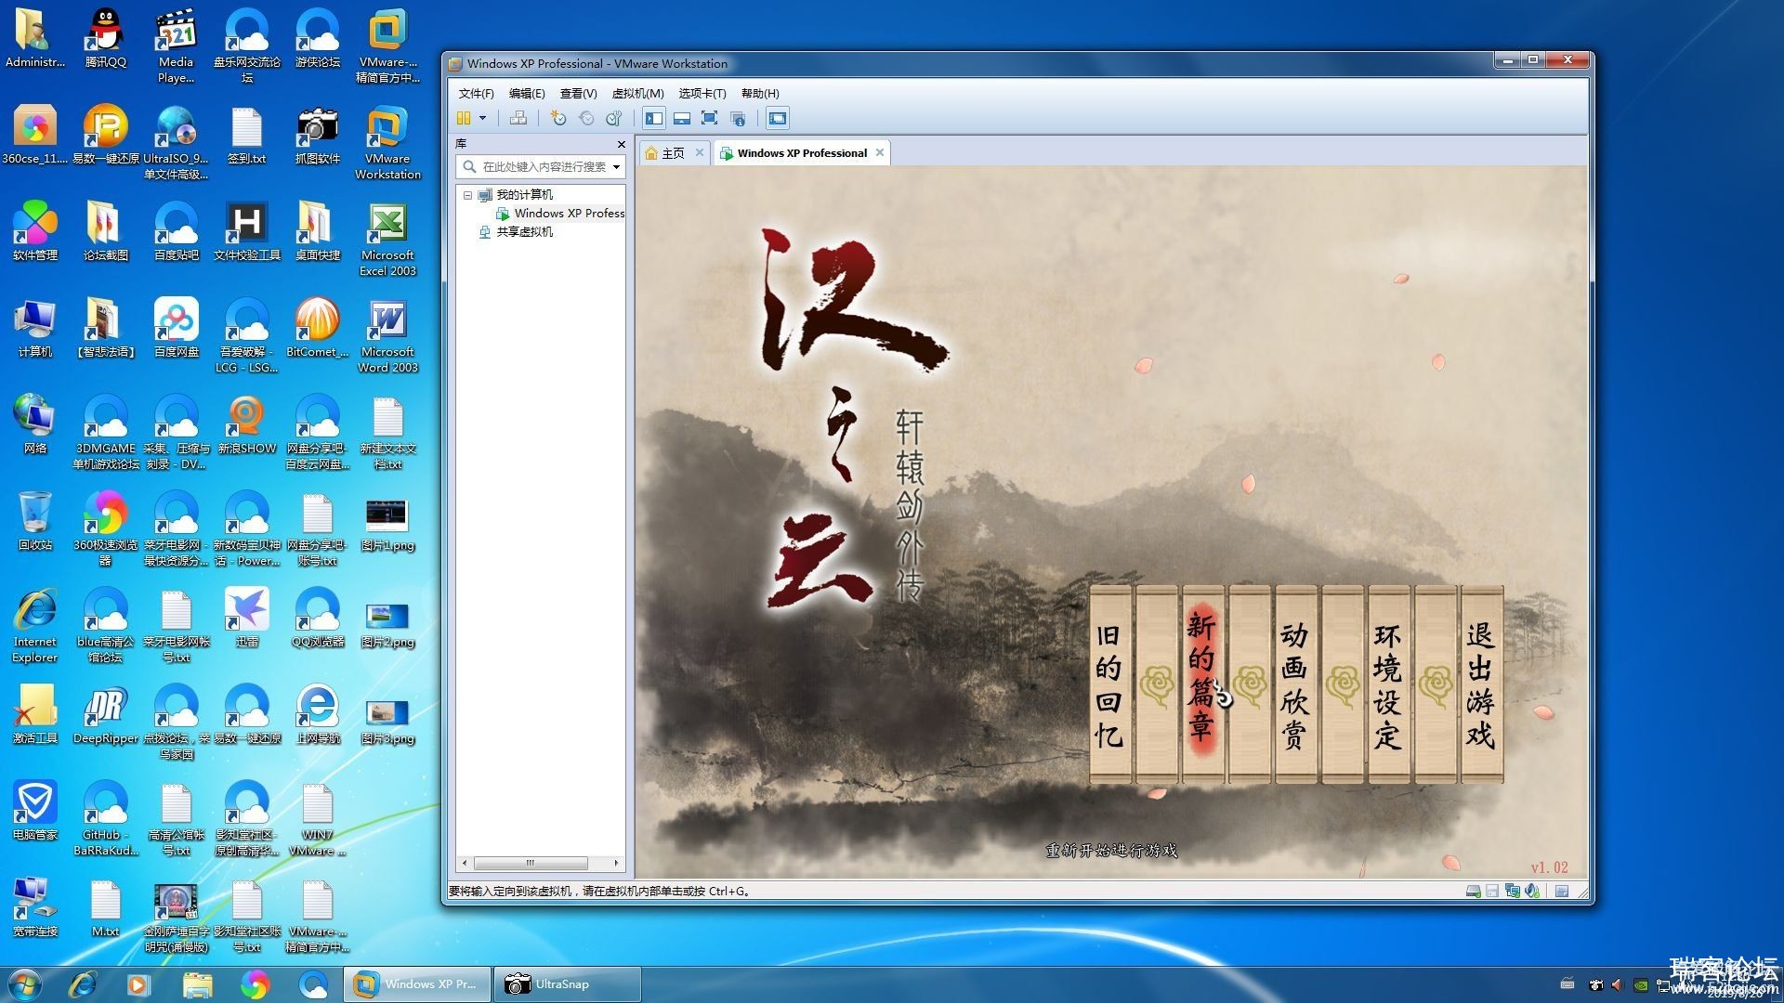Open the 选项卡(T) menu

(x=702, y=93)
